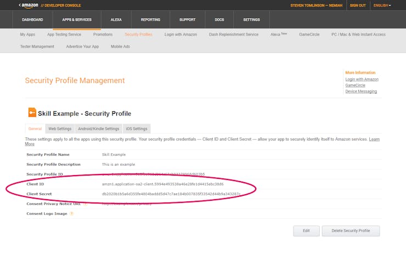Click 'Skill Example - Security Profile' title

[x=84, y=114]
